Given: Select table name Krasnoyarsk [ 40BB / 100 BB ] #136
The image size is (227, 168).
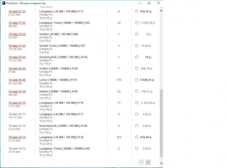Looking at the screenshot, I should 63,57.
